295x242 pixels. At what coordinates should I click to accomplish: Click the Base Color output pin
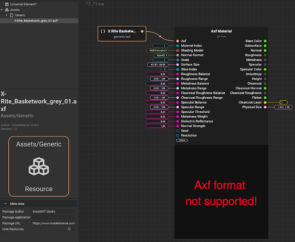coord(265,41)
